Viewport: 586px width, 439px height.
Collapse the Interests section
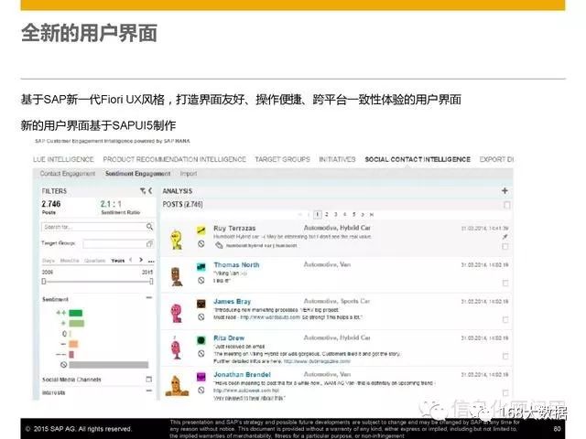pyautogui.click(x=149, y=391)
